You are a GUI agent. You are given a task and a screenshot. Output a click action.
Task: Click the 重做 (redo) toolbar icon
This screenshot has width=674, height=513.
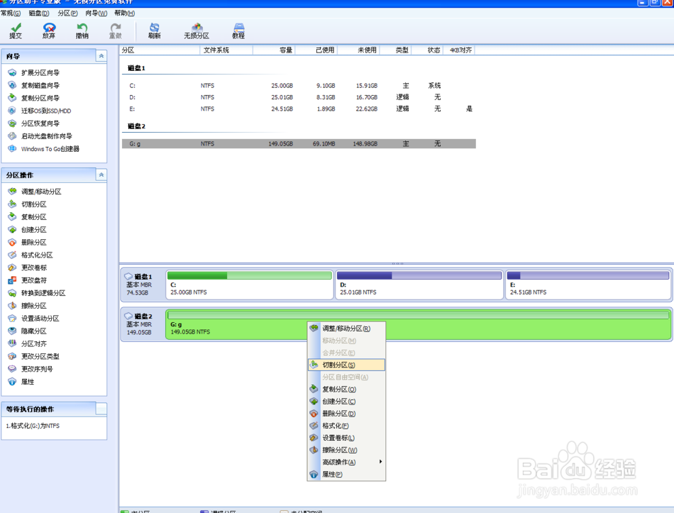[115, 31]
